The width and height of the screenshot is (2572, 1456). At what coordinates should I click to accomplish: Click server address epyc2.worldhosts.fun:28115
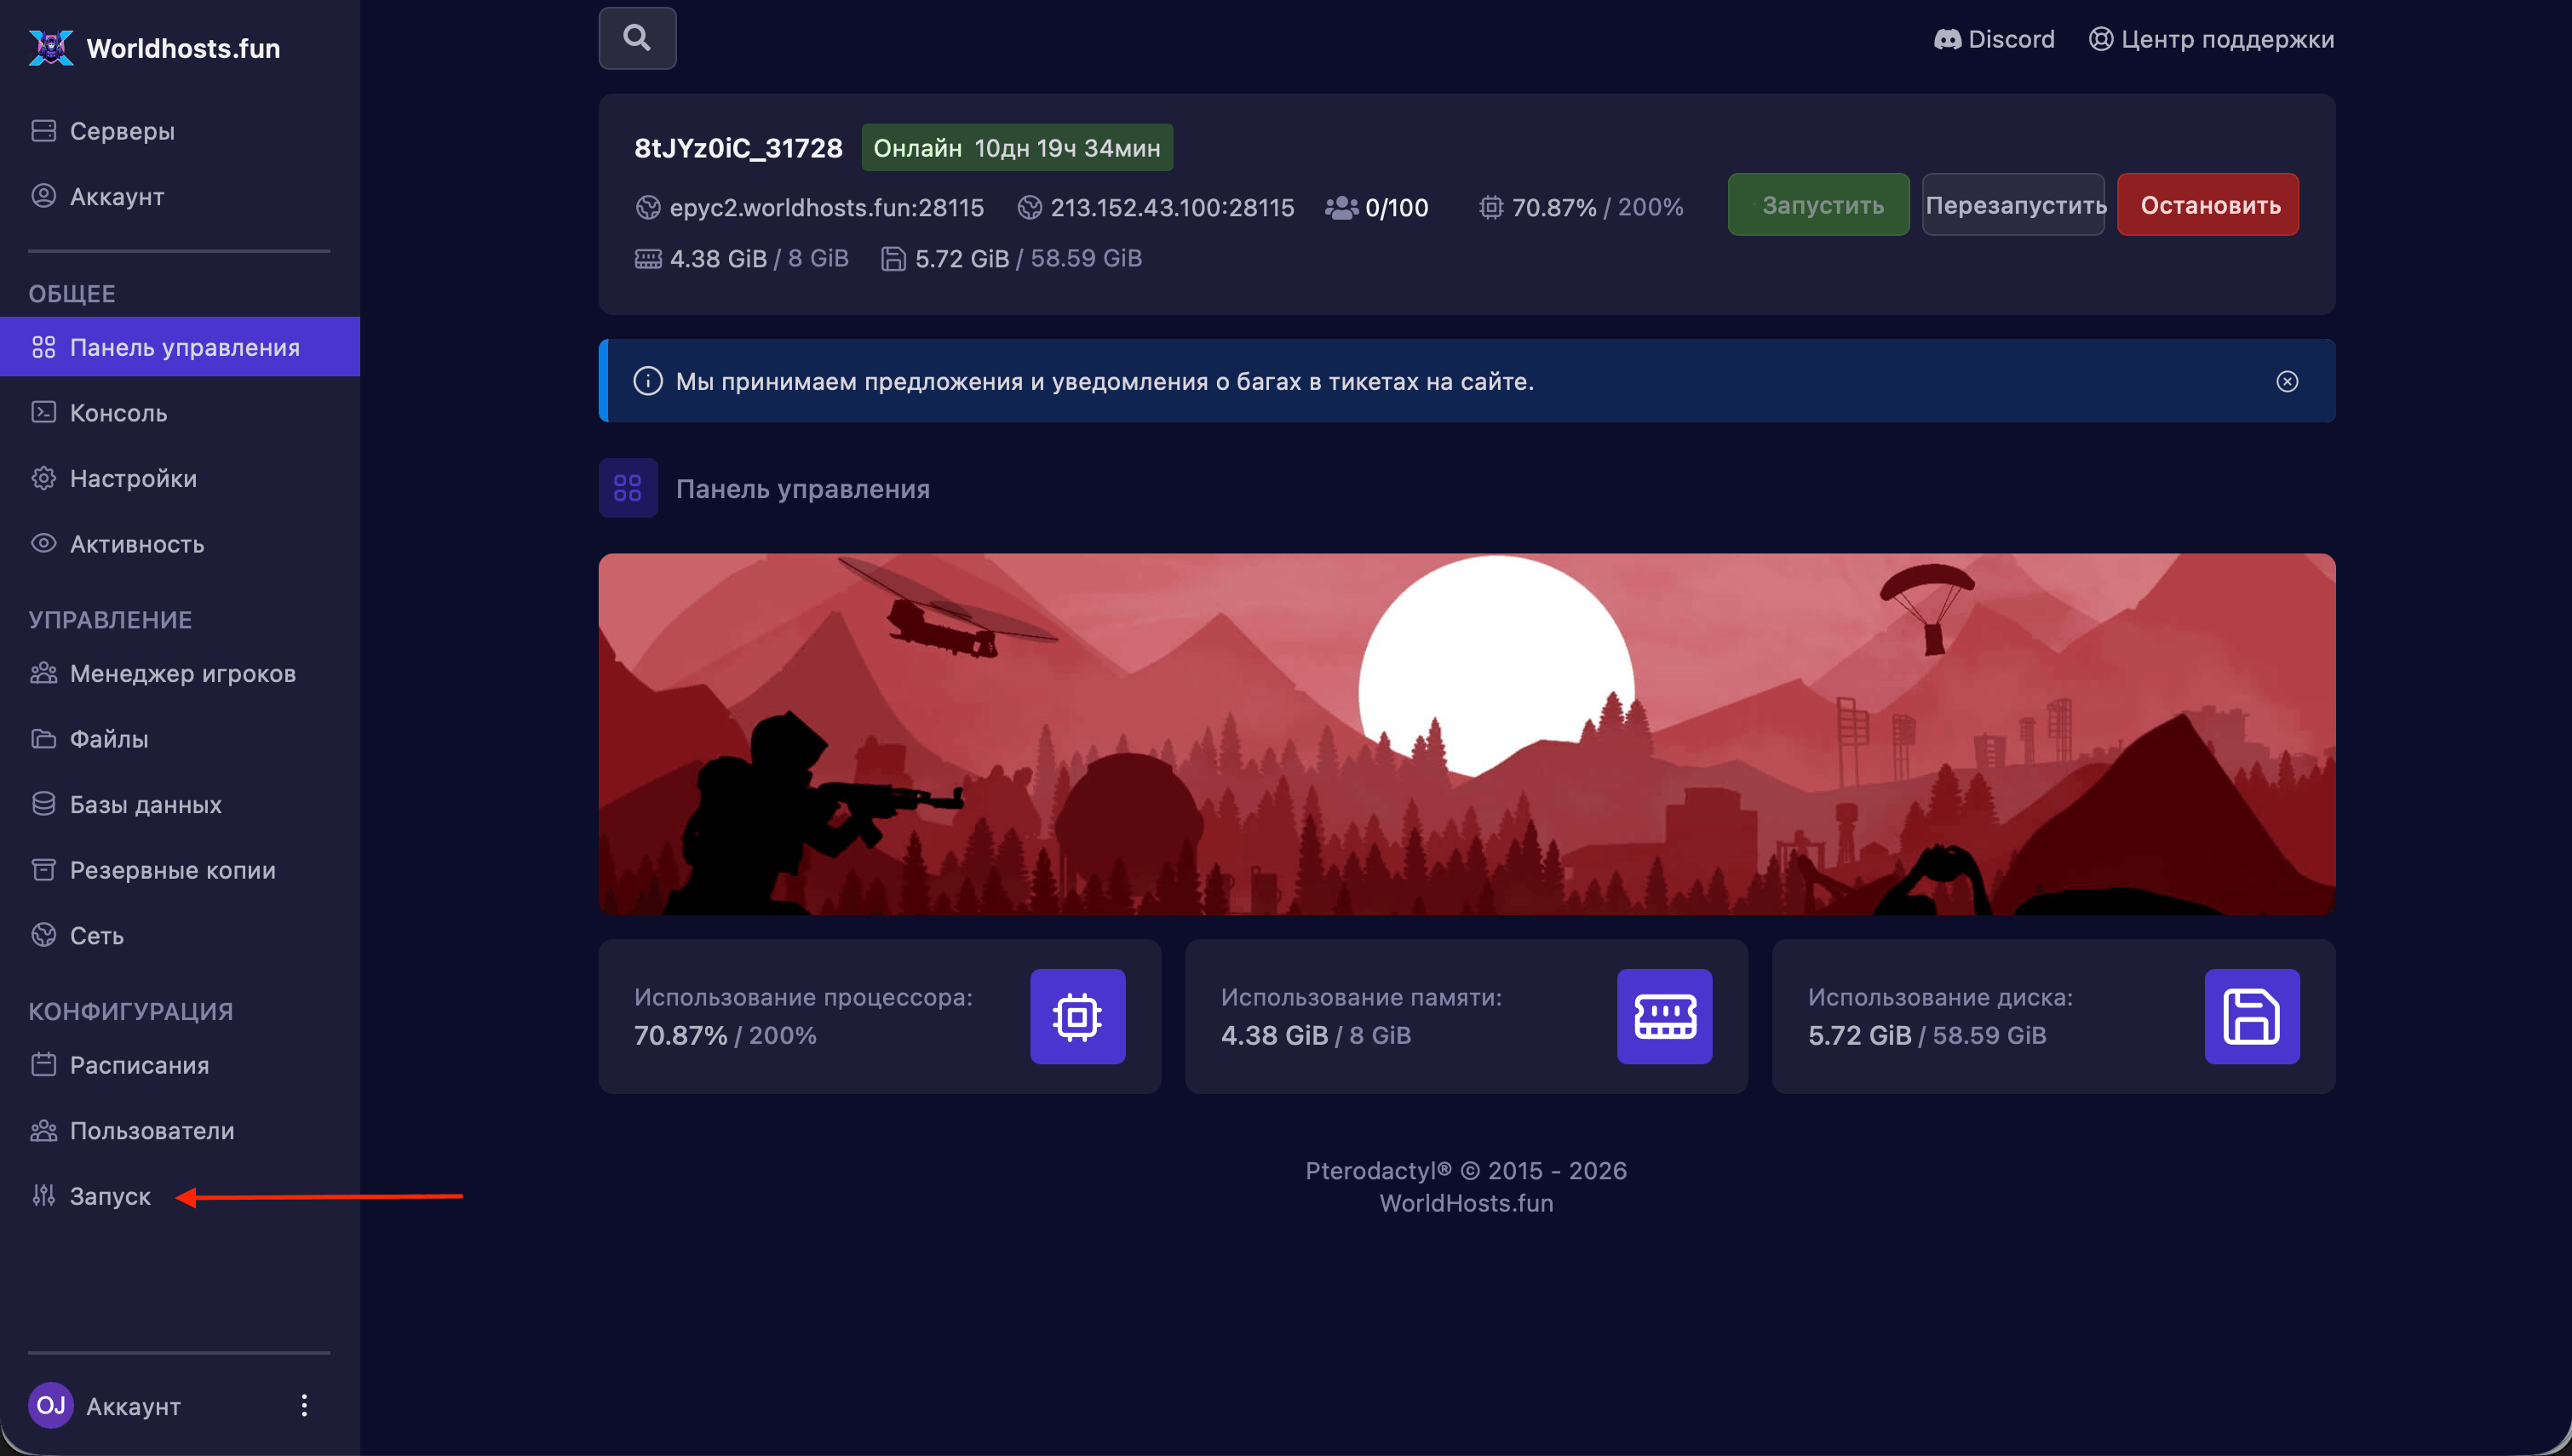pos(826,207)
